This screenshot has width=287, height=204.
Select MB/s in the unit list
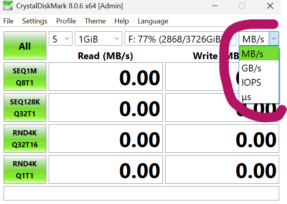click(x=259, y=54)
